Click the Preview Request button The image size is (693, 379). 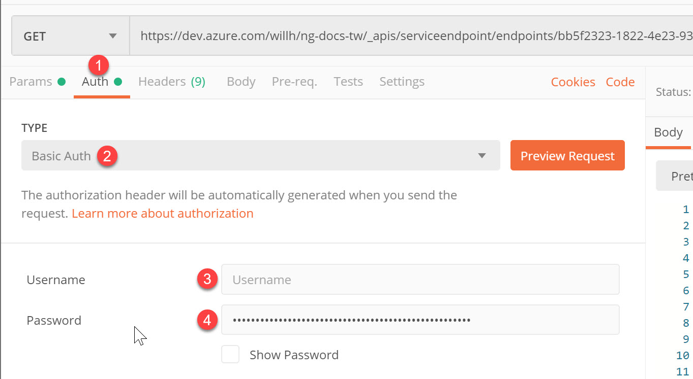pyautogui.click(x=567, y=155)
